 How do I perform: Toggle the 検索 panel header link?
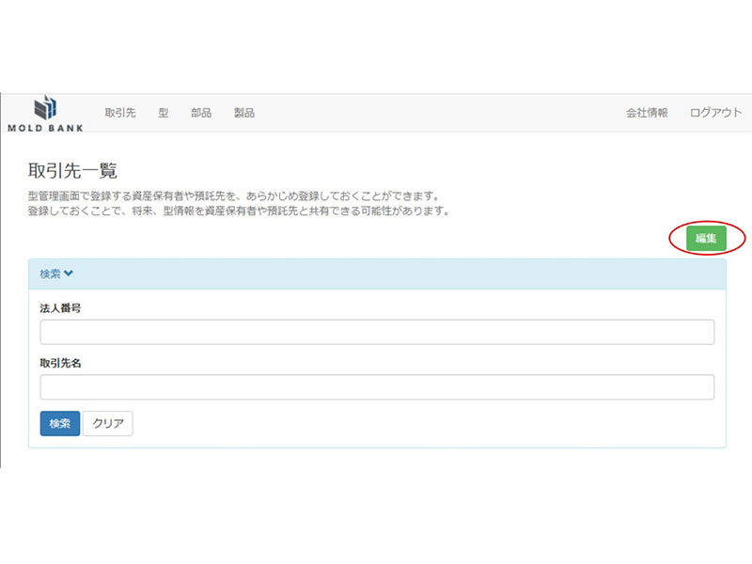pos(51,274)
